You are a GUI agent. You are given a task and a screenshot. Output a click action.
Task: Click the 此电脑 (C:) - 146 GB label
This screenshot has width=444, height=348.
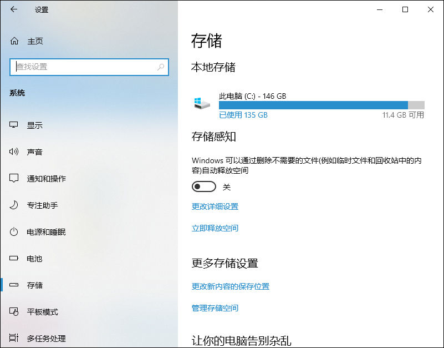coord(253,96)
